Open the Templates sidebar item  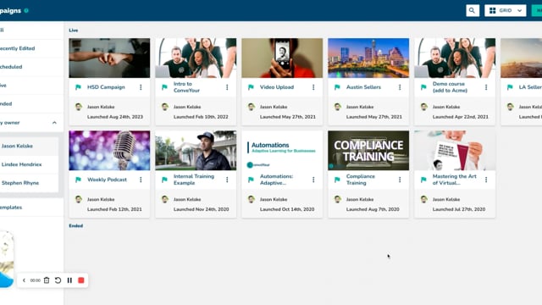pos(31,207)
